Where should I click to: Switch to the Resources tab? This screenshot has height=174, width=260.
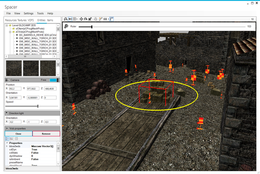point(11,20)
